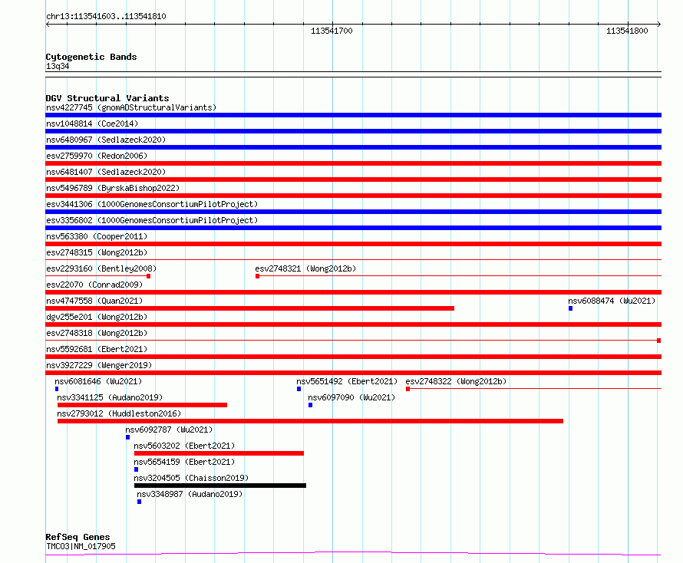Click the blue marker under nsv6088474
The image size is (683, 563).
571,308
